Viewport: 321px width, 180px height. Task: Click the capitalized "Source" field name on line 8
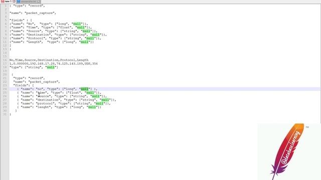point(35,31)
